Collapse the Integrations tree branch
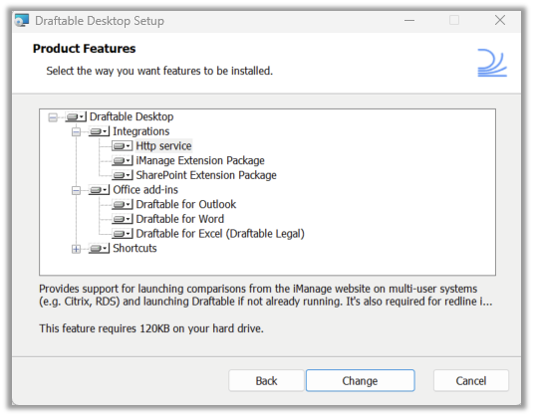Viewport: 533px width, 416px height. (76, 131)
